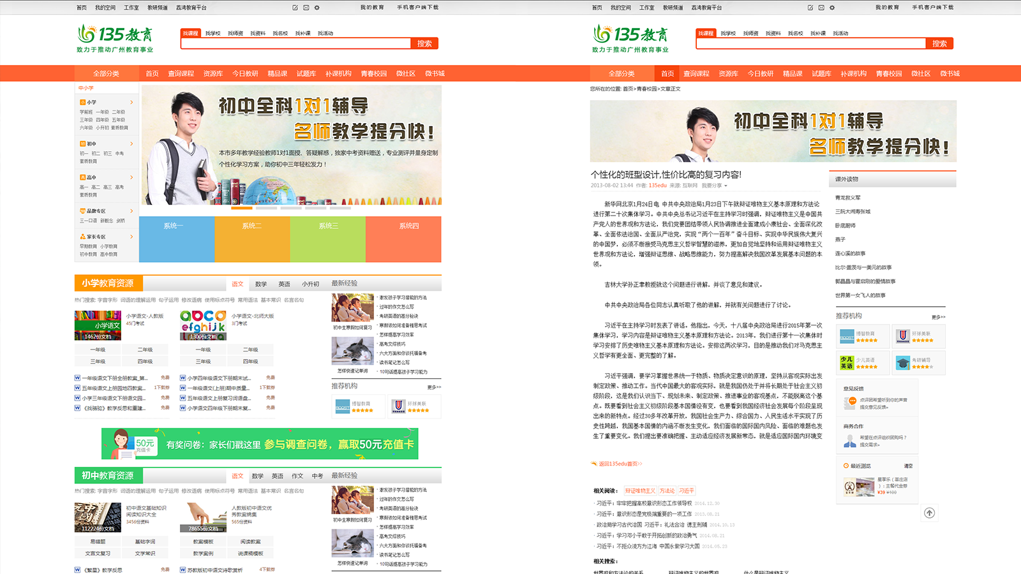Click the 品牌专区 sidebar icon

pyautogui.click(x=82, y=211)
